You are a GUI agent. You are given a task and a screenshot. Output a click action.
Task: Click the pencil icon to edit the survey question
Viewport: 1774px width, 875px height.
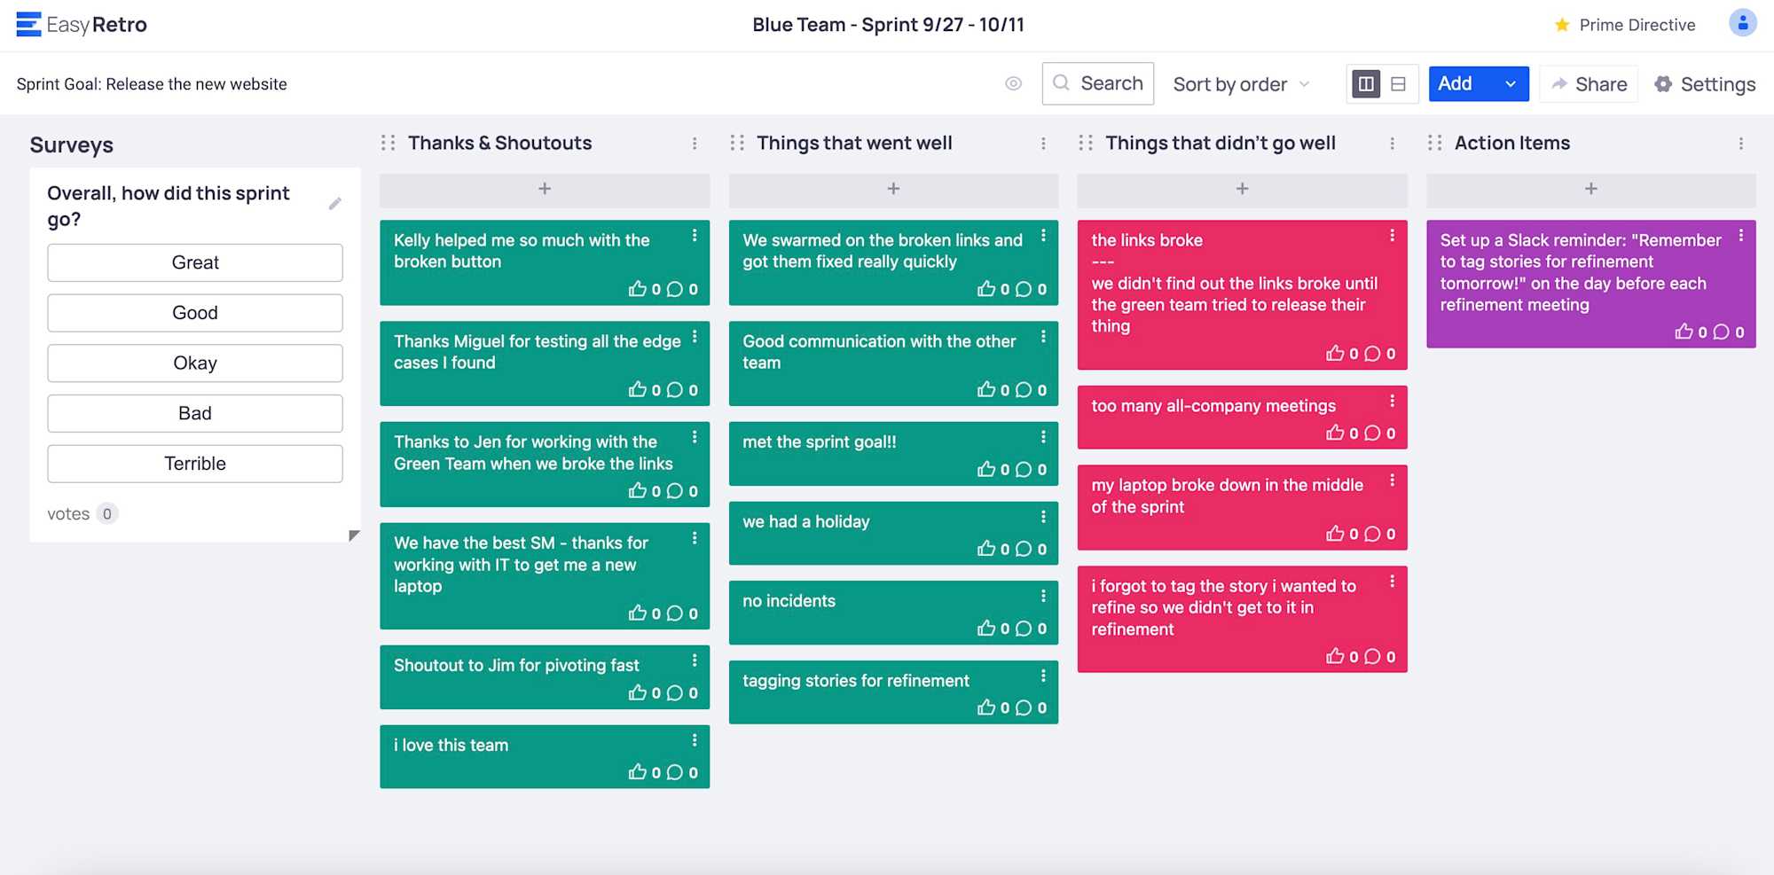[x=336, y=203]
